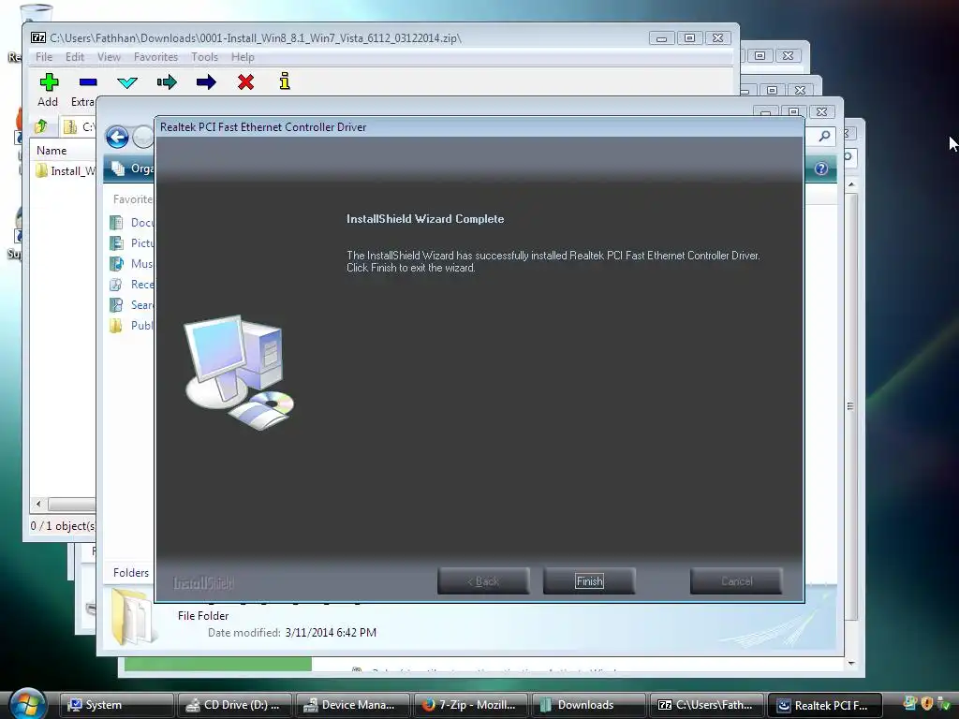Click the Name column header in 7-Zip

point(52,151)
